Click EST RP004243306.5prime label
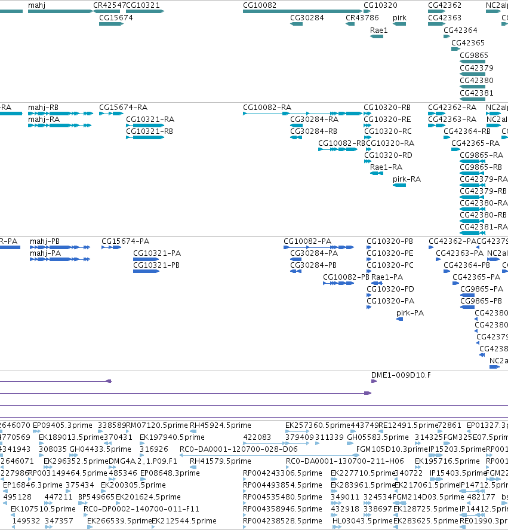 (282, 473)
